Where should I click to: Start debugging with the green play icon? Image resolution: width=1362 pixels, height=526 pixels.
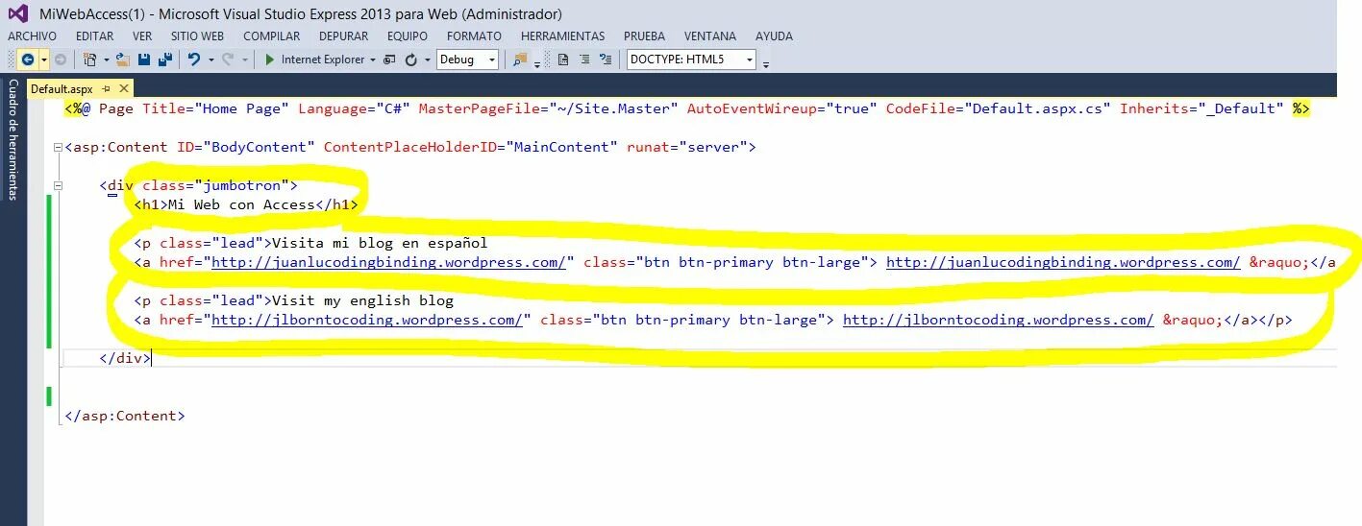pyautogui.click(x=270, y=60)
